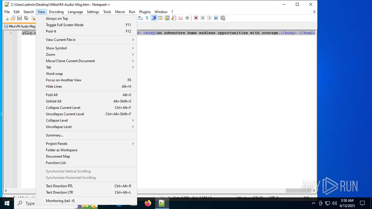Open the File menu
This screenshot has height=209, width=372.
(x=7, y=12)
